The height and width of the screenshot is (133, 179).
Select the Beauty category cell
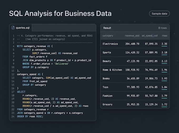tap(107, 61)
